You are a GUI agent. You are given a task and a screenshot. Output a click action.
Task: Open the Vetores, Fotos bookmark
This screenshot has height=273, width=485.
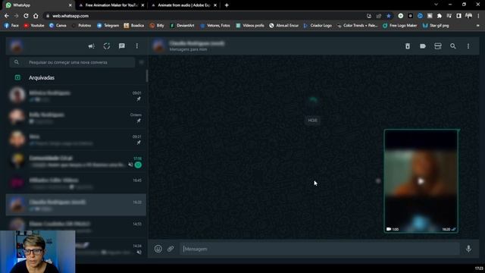point(215,26)
